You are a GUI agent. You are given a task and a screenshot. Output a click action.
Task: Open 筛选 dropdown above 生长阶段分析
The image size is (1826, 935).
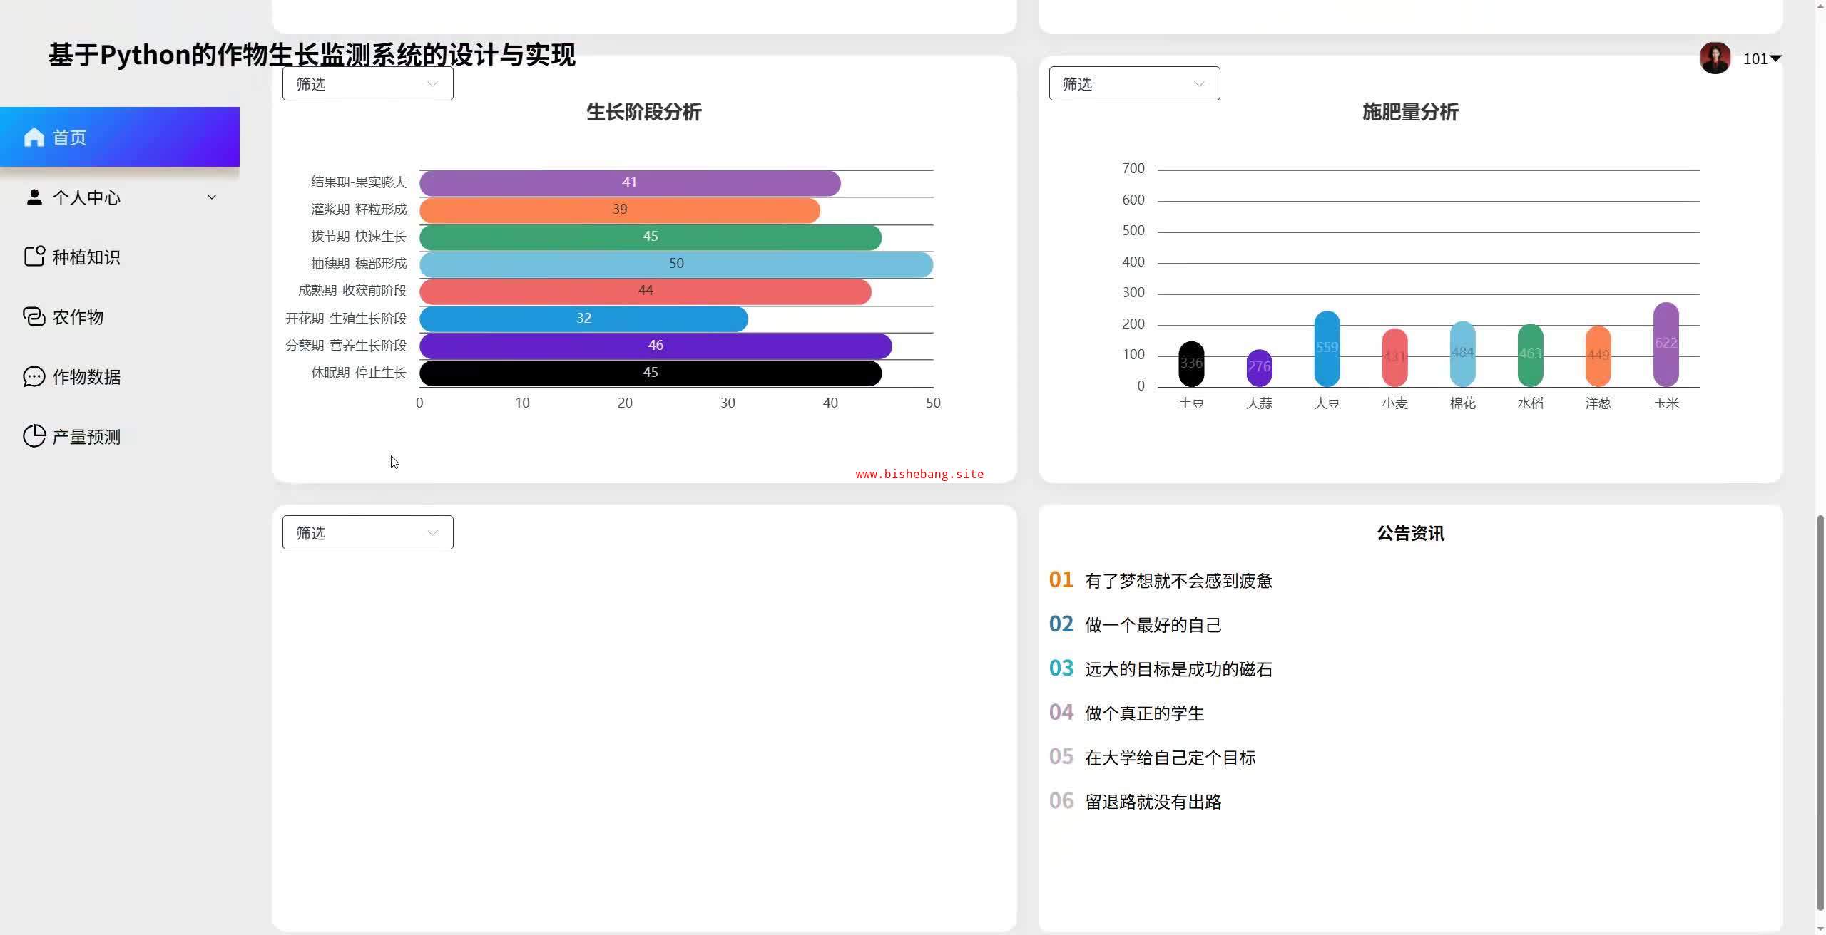tap(367, 83)
